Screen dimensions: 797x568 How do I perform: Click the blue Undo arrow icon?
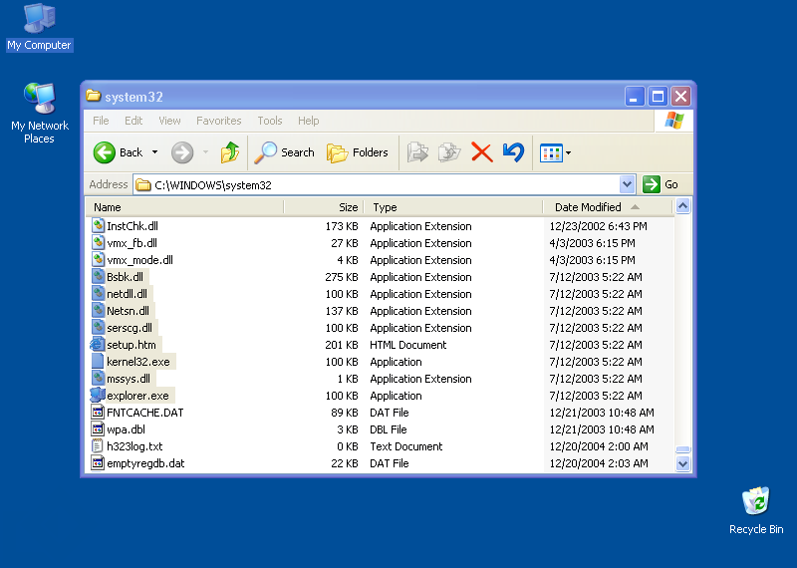pos(513,152)
